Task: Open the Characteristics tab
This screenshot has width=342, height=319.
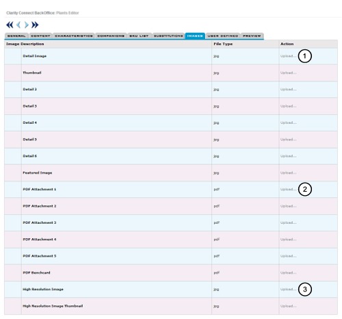Action: point(74,36)
